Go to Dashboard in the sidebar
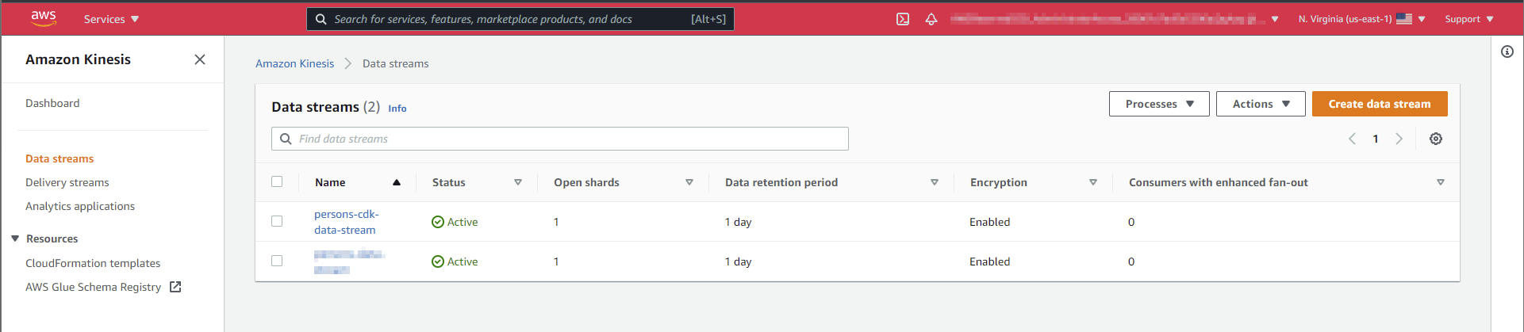Screen dimensions: 1524x332 pyautogui.click(x=52, y=103)
